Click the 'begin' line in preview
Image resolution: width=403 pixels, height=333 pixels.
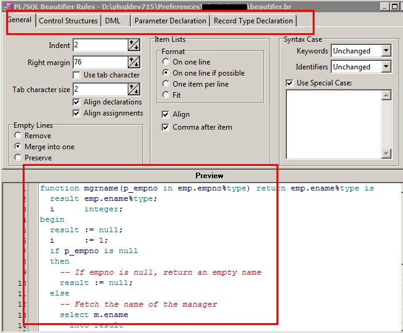pyautogui.click(x=52, y=219)
